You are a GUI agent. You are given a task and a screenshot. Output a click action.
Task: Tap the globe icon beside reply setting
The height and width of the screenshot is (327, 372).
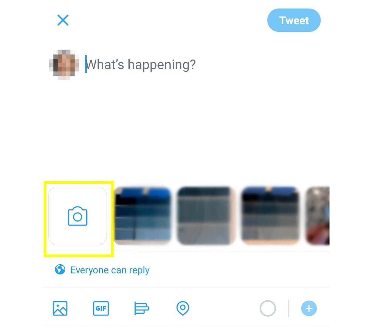tap(60, 269)
